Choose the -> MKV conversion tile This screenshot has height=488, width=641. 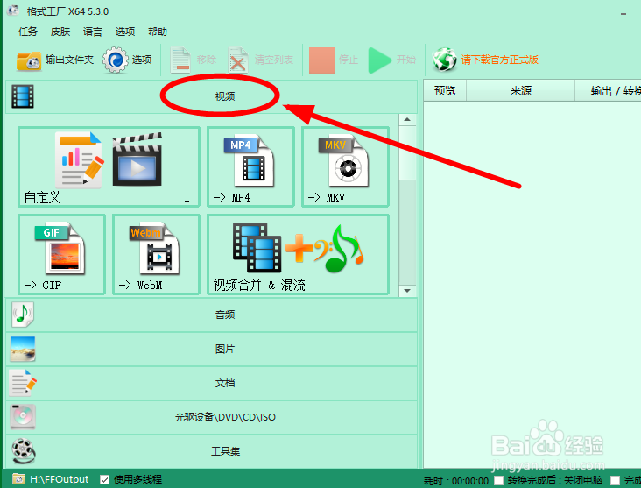click(x=345, y=166)
